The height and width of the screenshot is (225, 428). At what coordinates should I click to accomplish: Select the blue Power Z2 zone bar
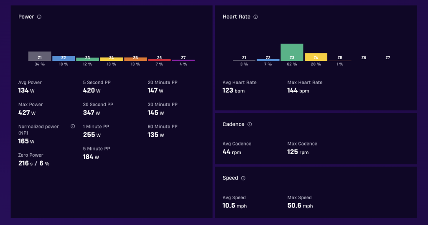coord(64,58)
